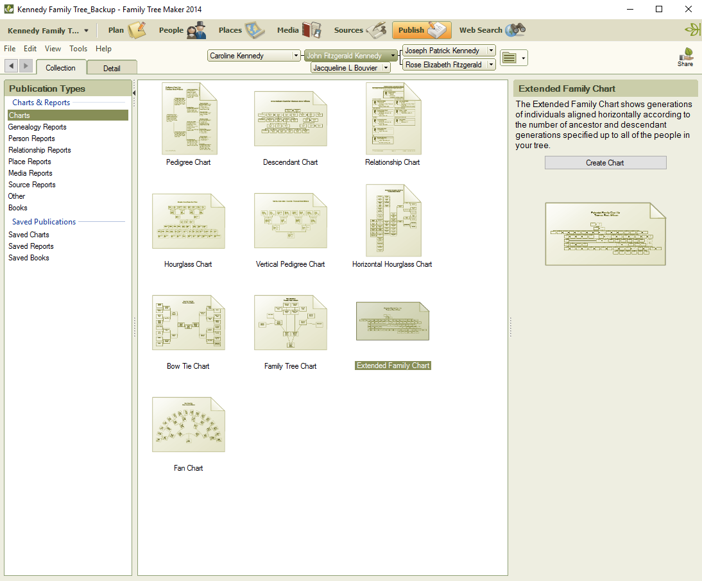Open Saved Charts list
The height and width of the screenshot is (581, 702).
coord(29,235)
